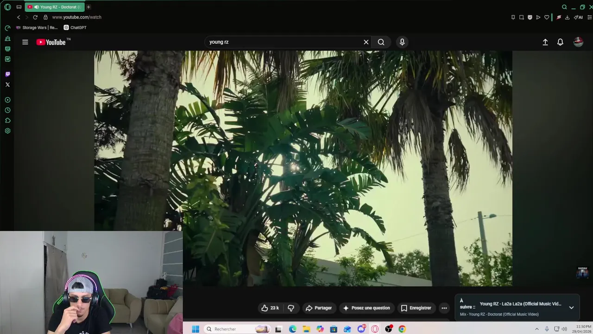Open Google Chrome from taskbar
593x334 pixels.
402,329
